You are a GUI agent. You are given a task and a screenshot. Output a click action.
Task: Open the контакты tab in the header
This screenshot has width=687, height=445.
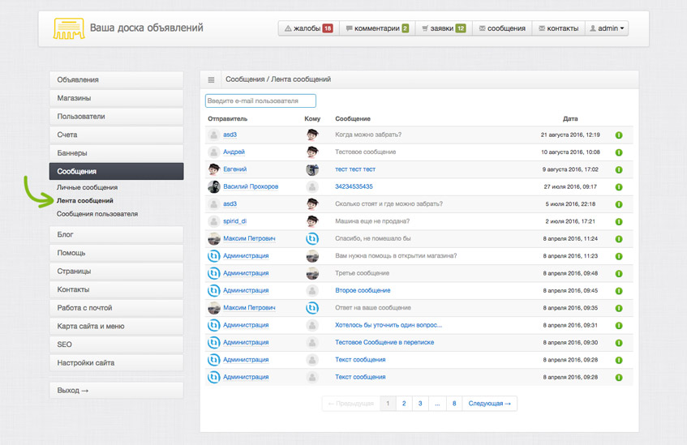(x=559, y=28)
